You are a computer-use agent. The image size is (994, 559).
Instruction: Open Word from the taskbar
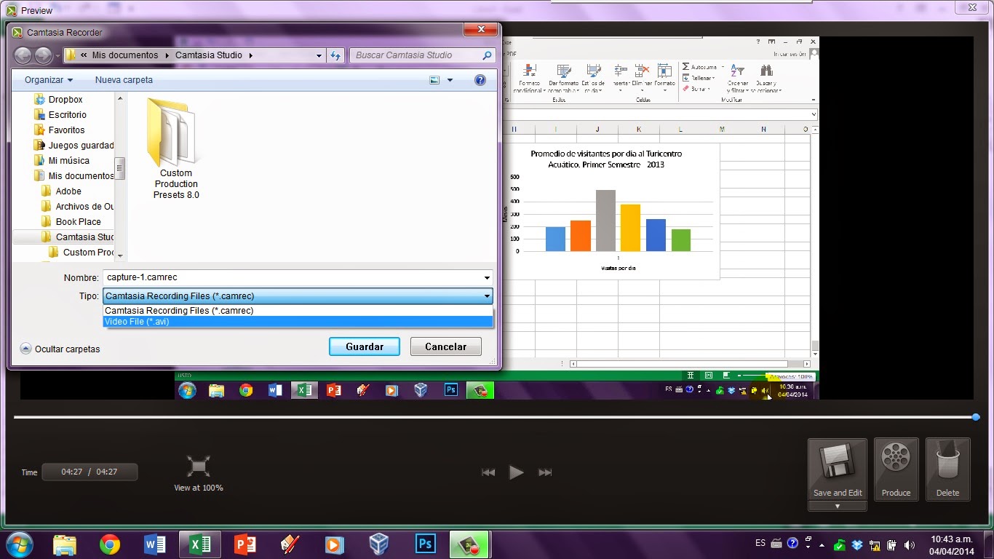(154, 544)
